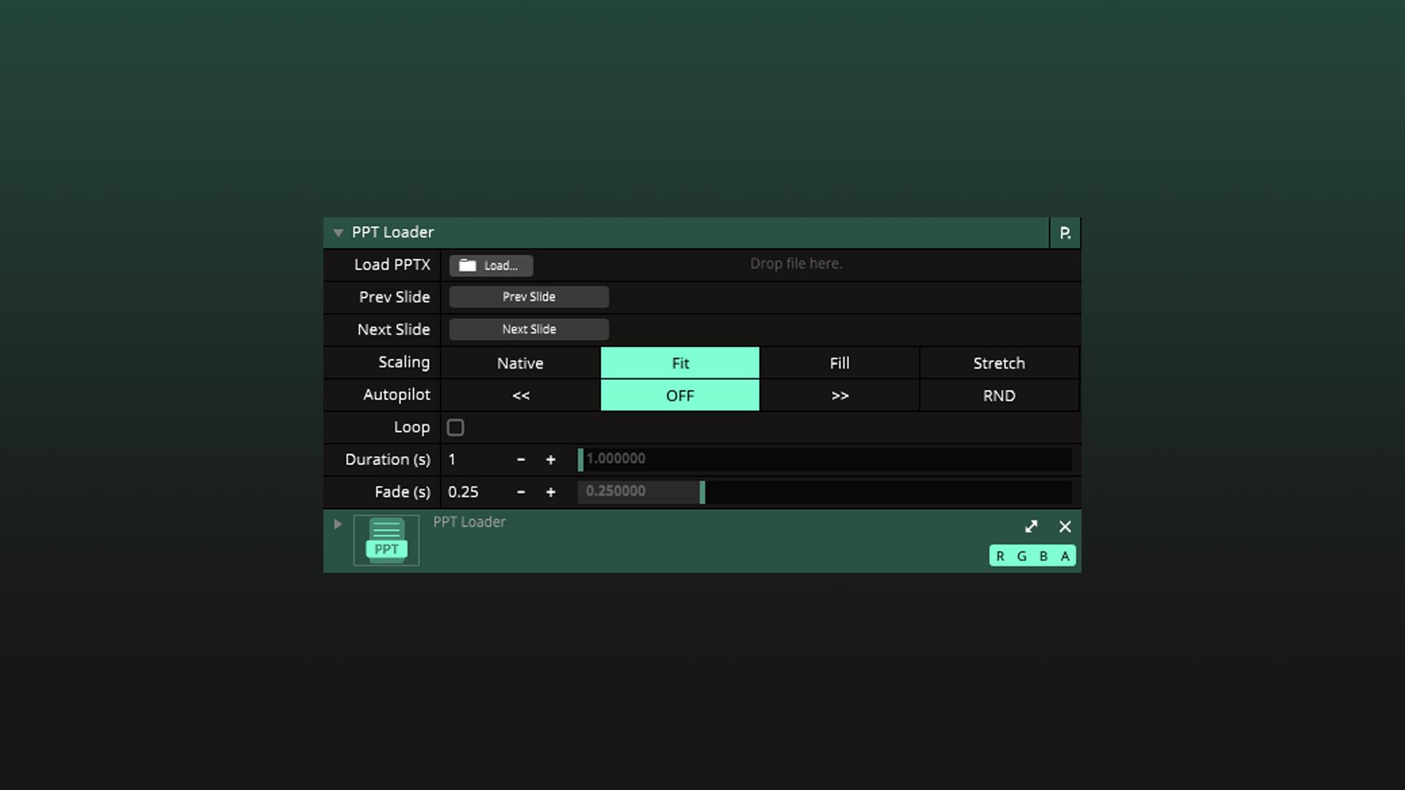Click the preset 'P.' icon in header
This screenshot has width=1405, height=790.
tap(1065, 233)
